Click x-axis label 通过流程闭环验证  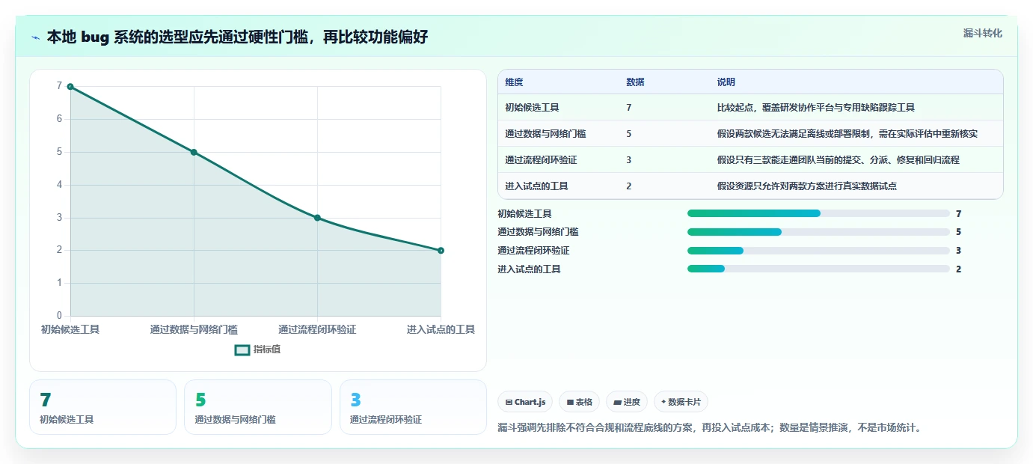coord(317,329)
